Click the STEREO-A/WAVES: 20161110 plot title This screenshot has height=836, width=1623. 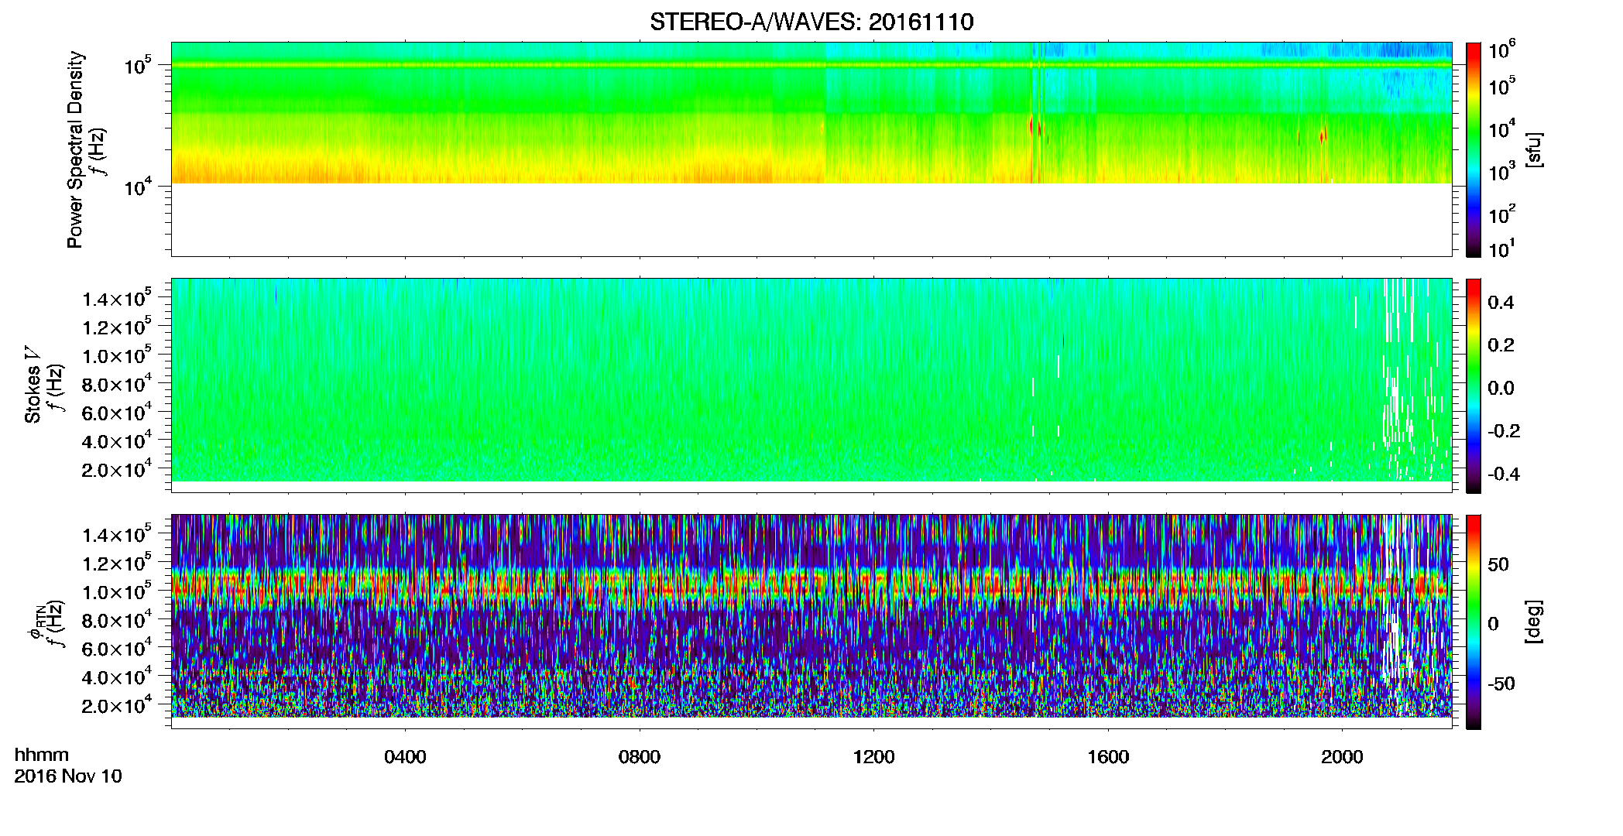[x=811, y=22]
